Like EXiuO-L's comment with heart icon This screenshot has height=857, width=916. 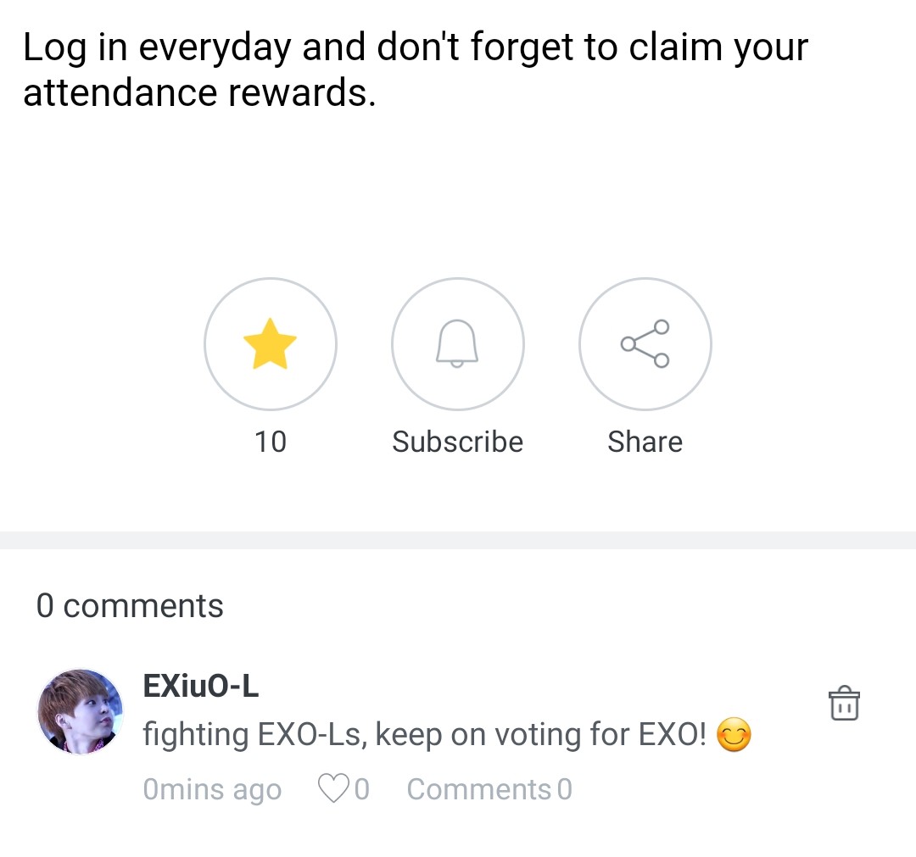[x=332, y=789]
